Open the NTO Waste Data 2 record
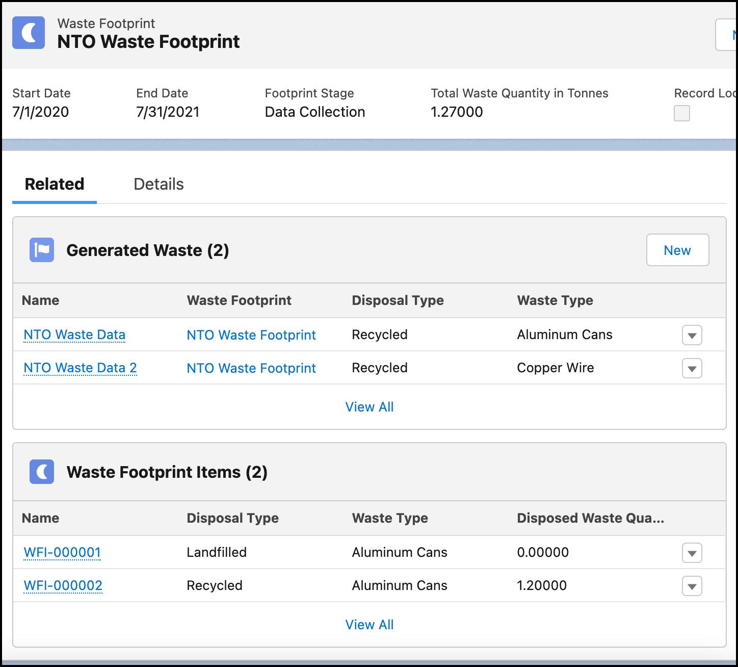Image resolution: width=738 pixels, height=667 pixels. pyautogui.click(x=80, y=368)
